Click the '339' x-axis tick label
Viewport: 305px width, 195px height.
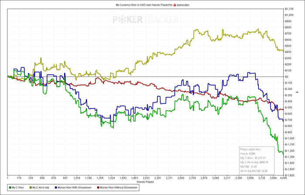30,178
